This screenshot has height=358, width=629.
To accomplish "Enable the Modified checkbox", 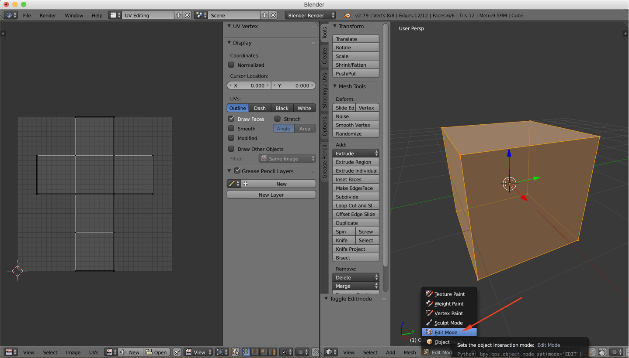I will [x=231, y=138].
